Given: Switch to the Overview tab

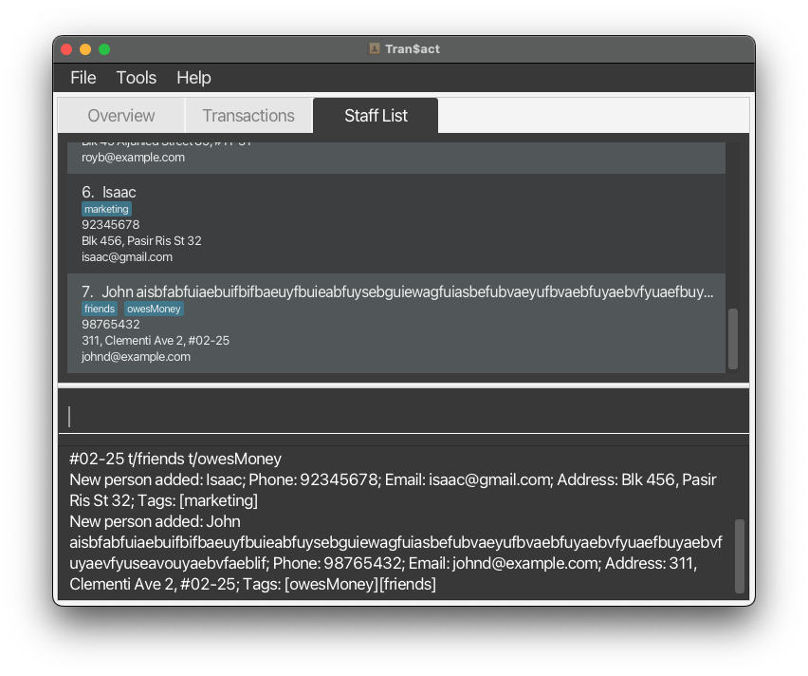Looking at the screenshot, I should tap(121, 116).
